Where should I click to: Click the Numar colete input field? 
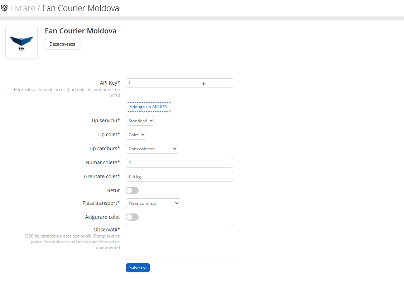pyautogui.click(x=179, y=163)
